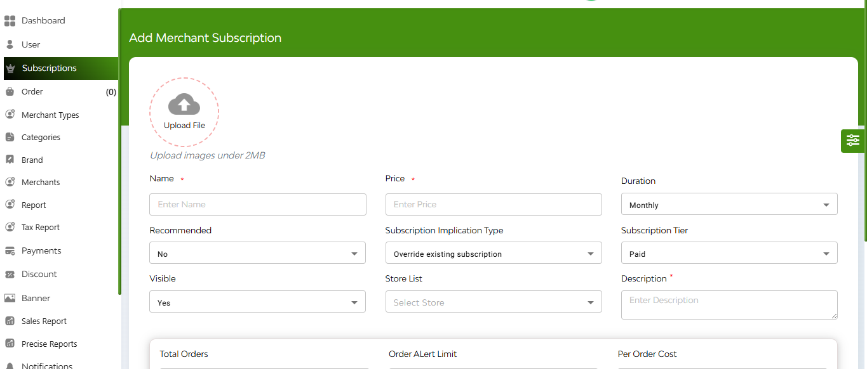Click the Banner image icon
This screenshot has width=867, height=369.
click(10, 298)
